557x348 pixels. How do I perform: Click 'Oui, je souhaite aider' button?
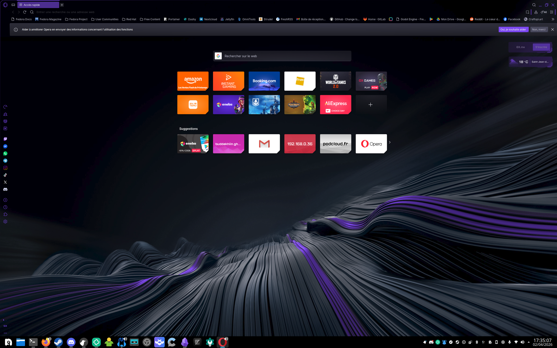click(513, 30)
